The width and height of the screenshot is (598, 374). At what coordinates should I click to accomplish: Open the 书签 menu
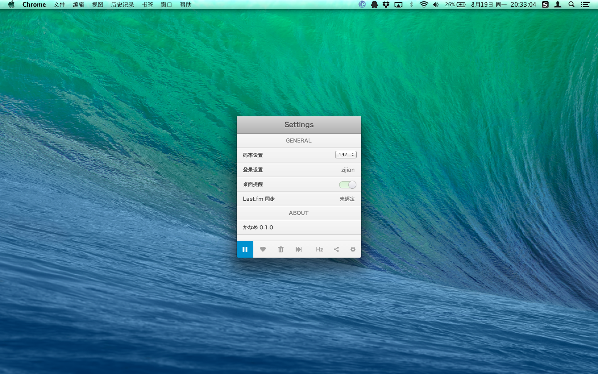click(147, 5)
